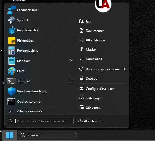This screenshot has height=141, width=155.
Task: Click the Afsluiten power icon
Action: coord(81,121)
